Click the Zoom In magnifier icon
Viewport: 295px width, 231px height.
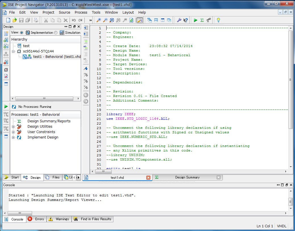(99, 20)
